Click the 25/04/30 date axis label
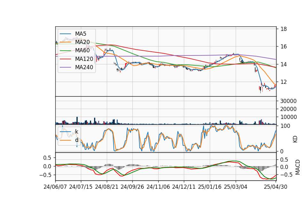The height and width of the screenshot is (220, 307). point(276,187)
